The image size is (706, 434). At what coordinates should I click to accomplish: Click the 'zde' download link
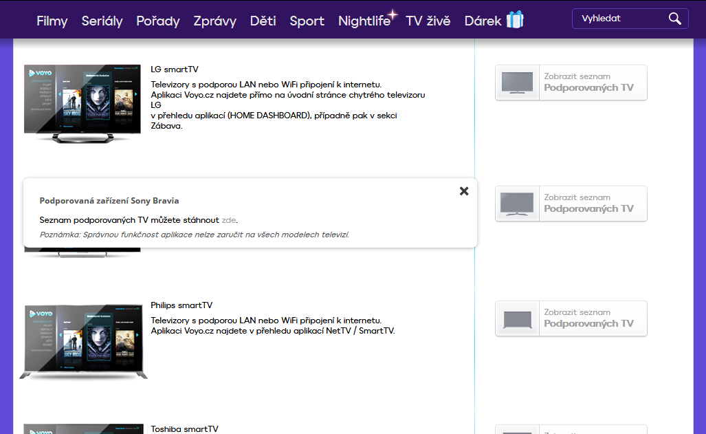pyautogui.click(x=229, y=220)
